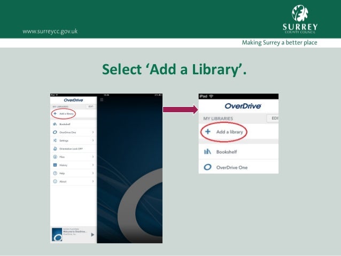The height and width of the screenshot is (256, 341).
Task: Click the OverDrive logo in the enlarged view
Action: click(243, 106)
